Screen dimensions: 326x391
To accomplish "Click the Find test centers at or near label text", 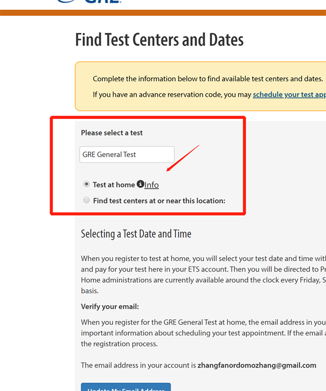I will [x=159, y=201].
